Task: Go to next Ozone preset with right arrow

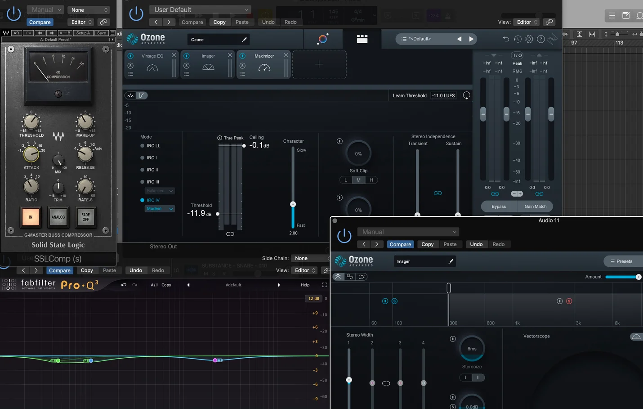Action: 471,39
